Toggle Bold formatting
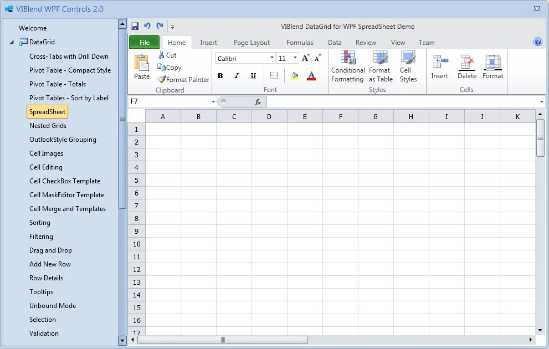The width and height of the screenshot is (549, 349). point(220,75)
